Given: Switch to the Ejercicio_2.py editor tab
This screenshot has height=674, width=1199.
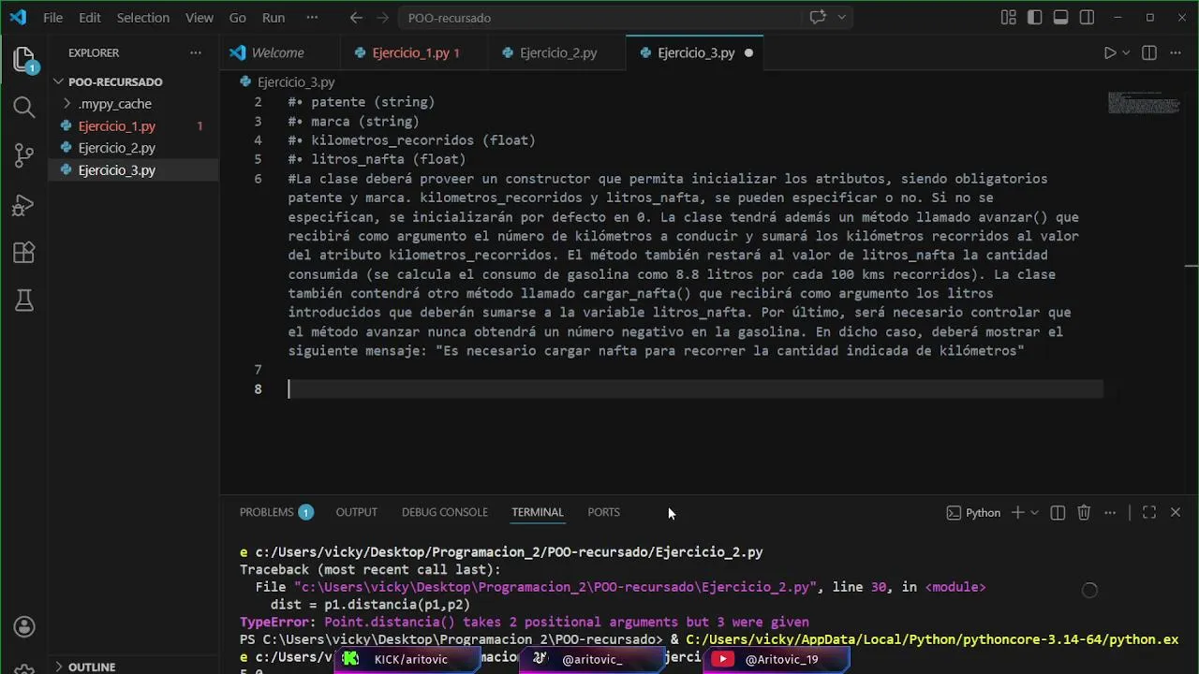Looking at the screenshot, I should [558, 53].
